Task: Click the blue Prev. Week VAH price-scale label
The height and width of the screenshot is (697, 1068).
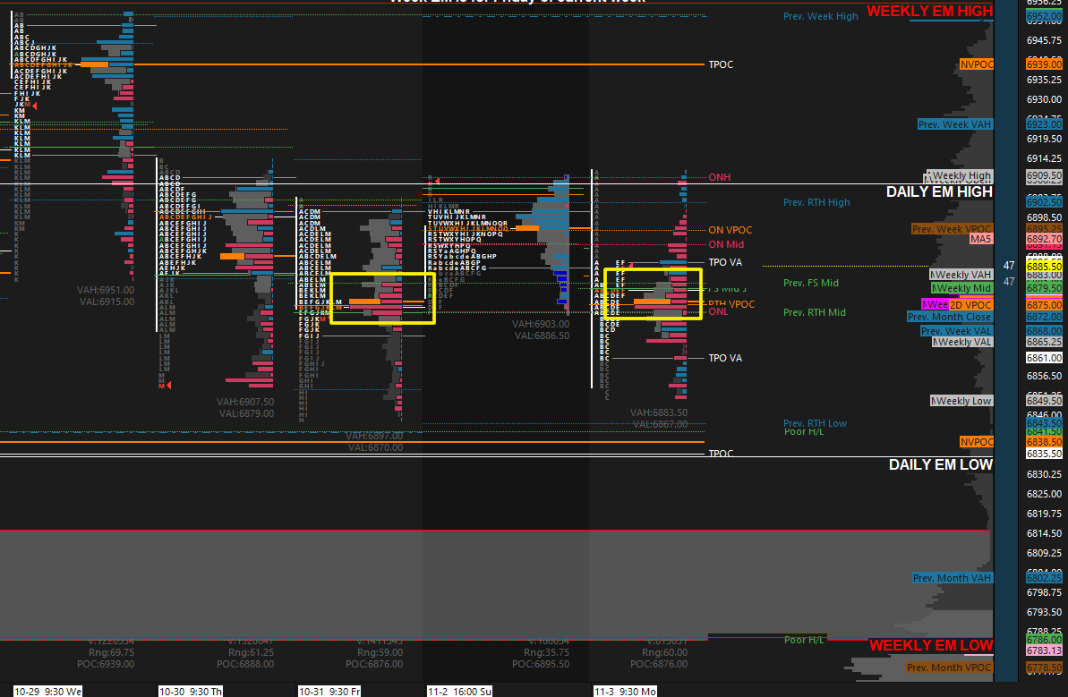Action: point(954,124)
